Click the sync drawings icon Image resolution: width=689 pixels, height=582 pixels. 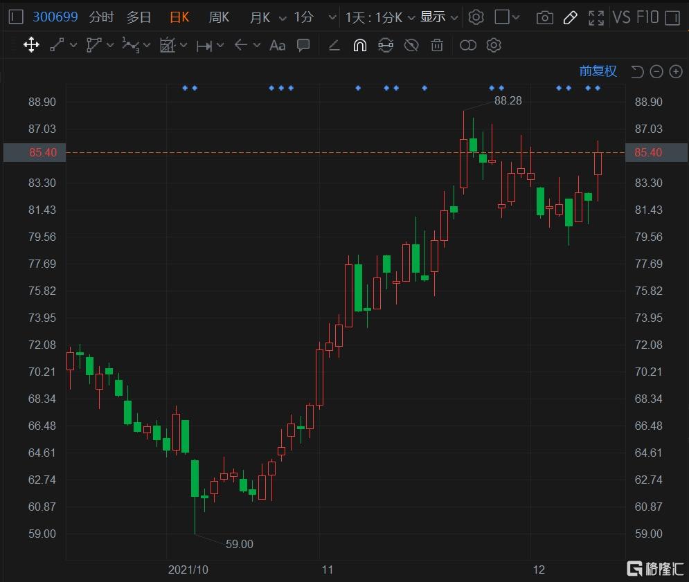point(386,45)
